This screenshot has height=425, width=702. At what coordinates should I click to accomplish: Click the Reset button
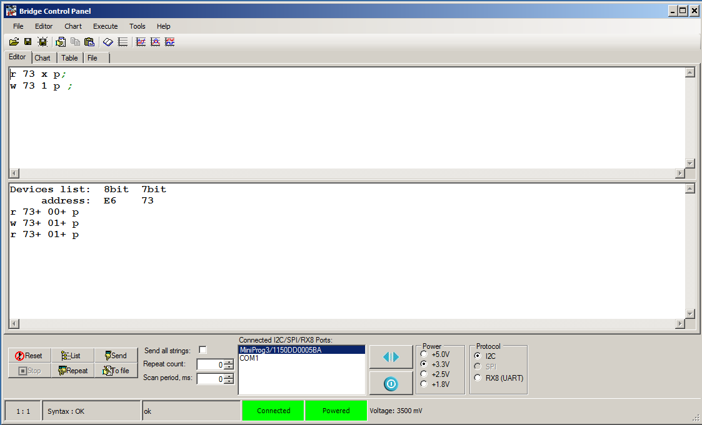click(x=29, y=356)
